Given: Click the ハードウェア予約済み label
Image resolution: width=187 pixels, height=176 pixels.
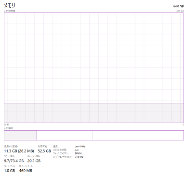Looking at the screenshot, I should [x=63, y=157].
